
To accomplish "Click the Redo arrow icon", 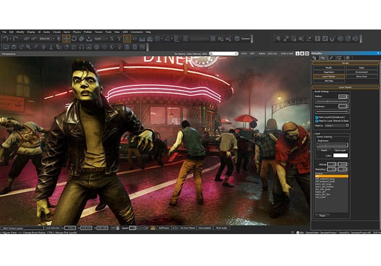I will pyautogui.click(x=16, y=39).
